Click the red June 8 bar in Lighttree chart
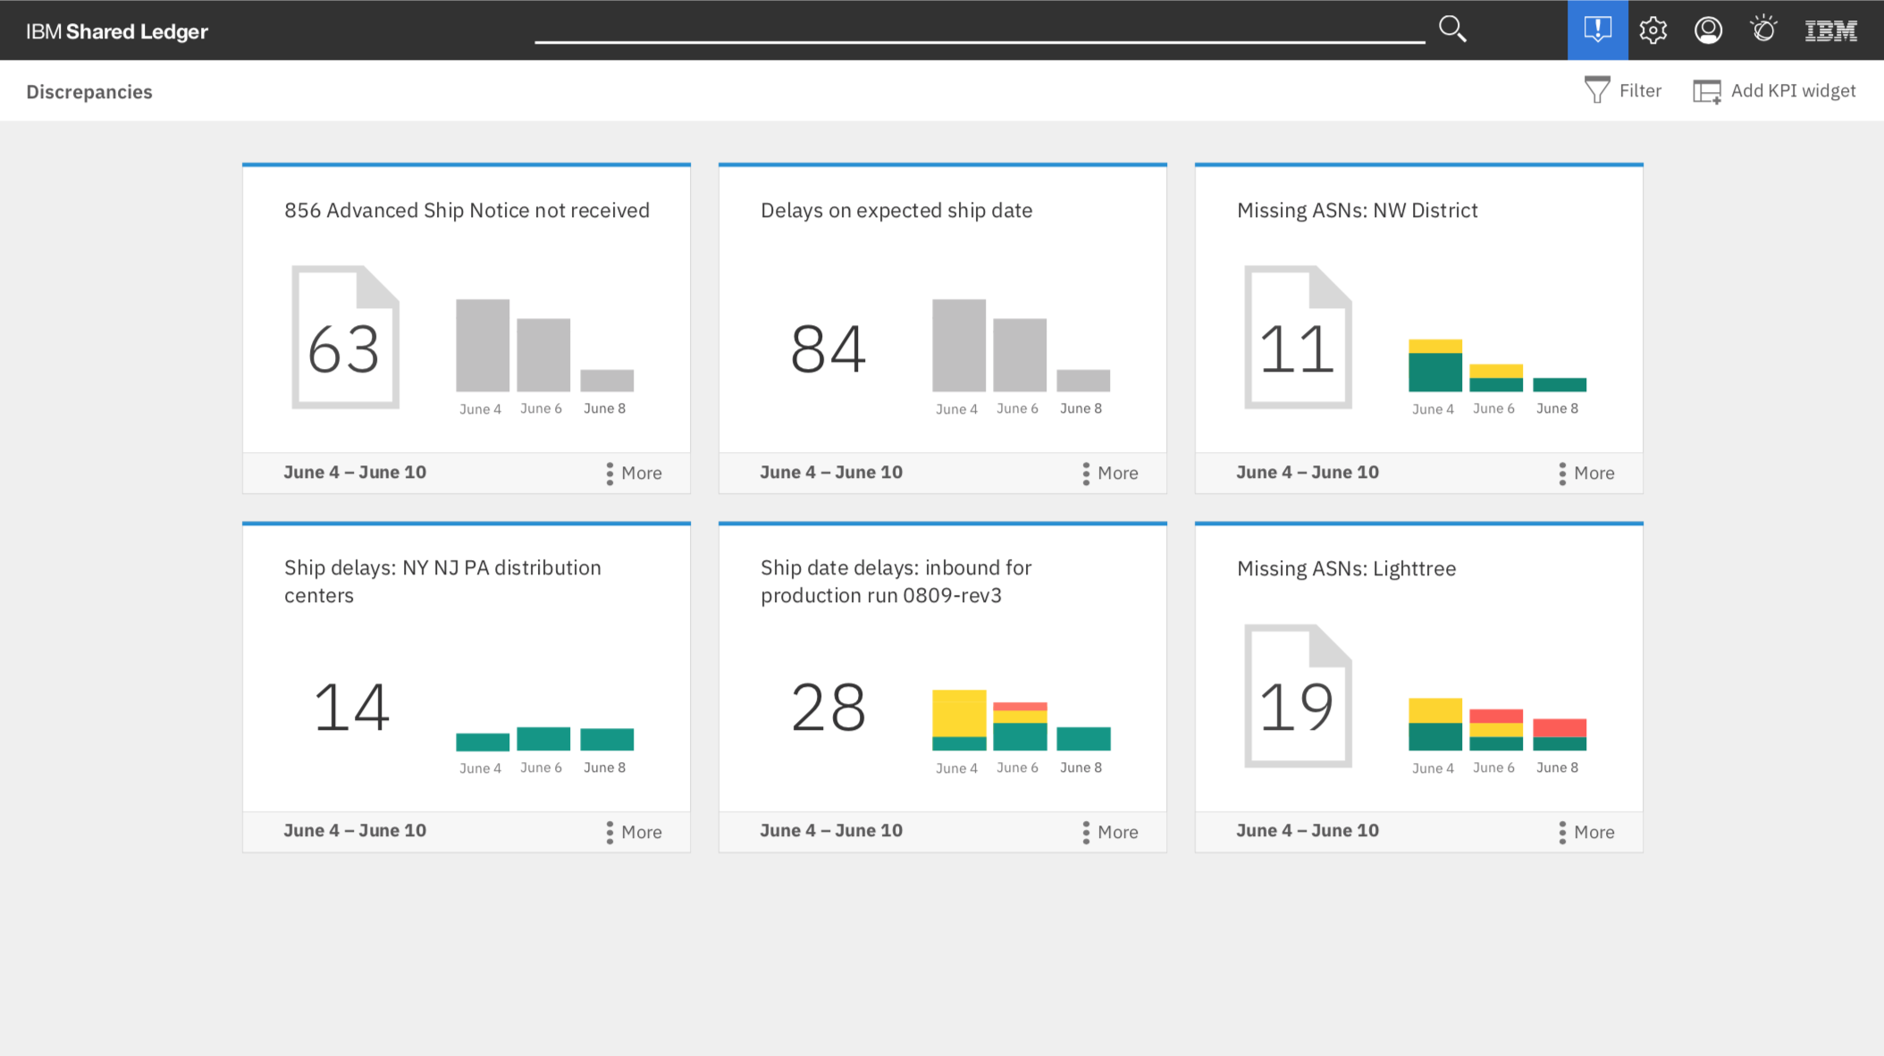This screenshot has height=1056, width=1884. pos(1560,727)
